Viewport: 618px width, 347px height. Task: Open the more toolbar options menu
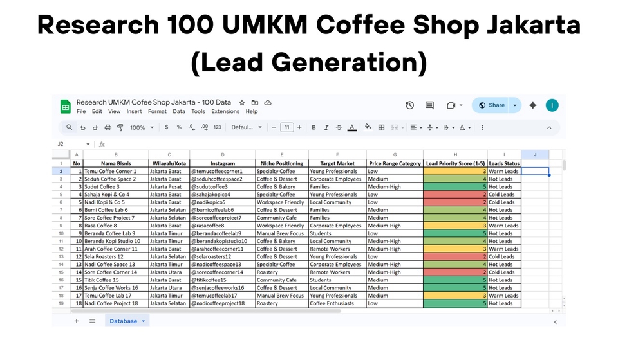(x=482, y=127)
